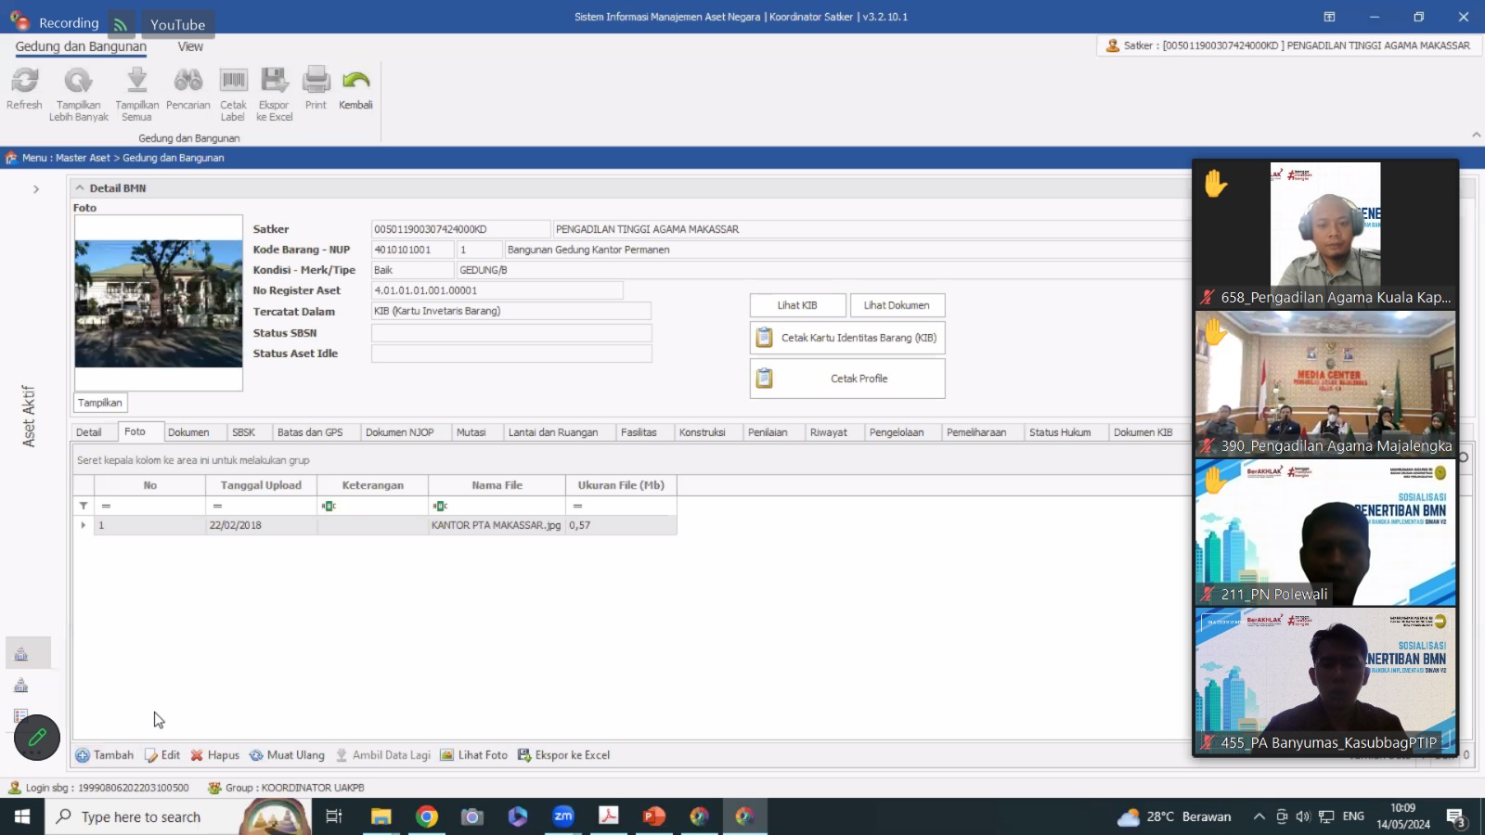Image resolution: width=1485 pixels, height=835 pixels.
Task: Click the Refresh icon in the ribbon
Action: click(x=25, y=82)
